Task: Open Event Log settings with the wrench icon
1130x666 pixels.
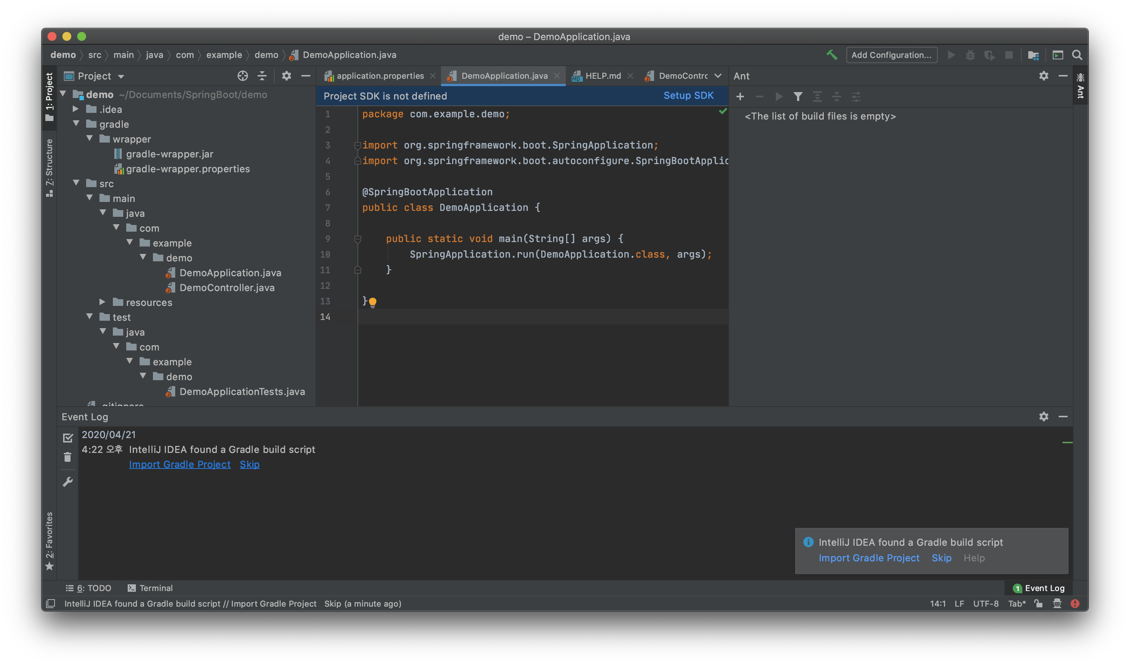Action: pyautogui.click(x=68, y=481)
